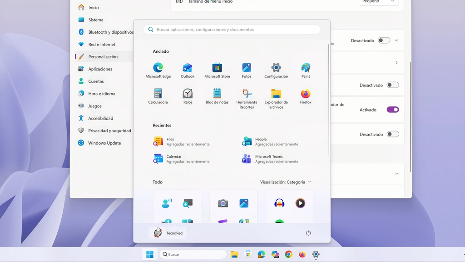Open Microsoft Store in the Anclado section
Screen dimensions: 465x262
pos(217,71)
